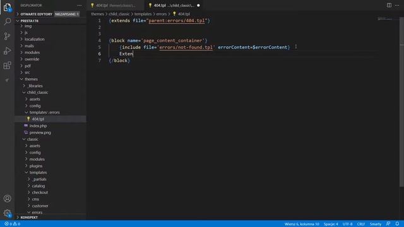Open index.php file
The width and height of the screenshot is (404, 227).
pos(38,126)
